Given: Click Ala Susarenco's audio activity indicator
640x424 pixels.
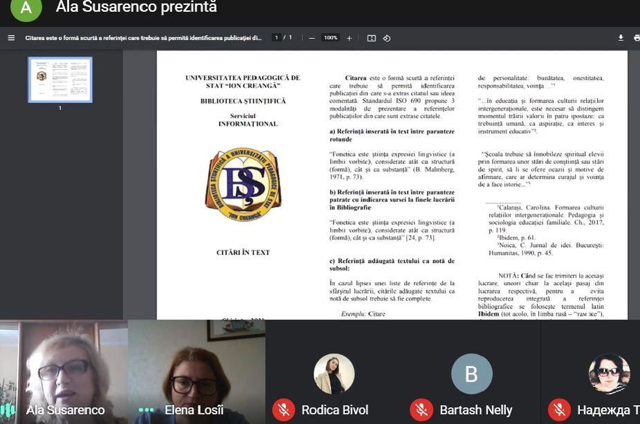Looking at the screenshot, I should click(8, 409).
